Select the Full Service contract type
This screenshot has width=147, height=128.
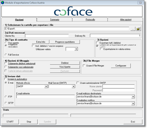click(6, 55)
